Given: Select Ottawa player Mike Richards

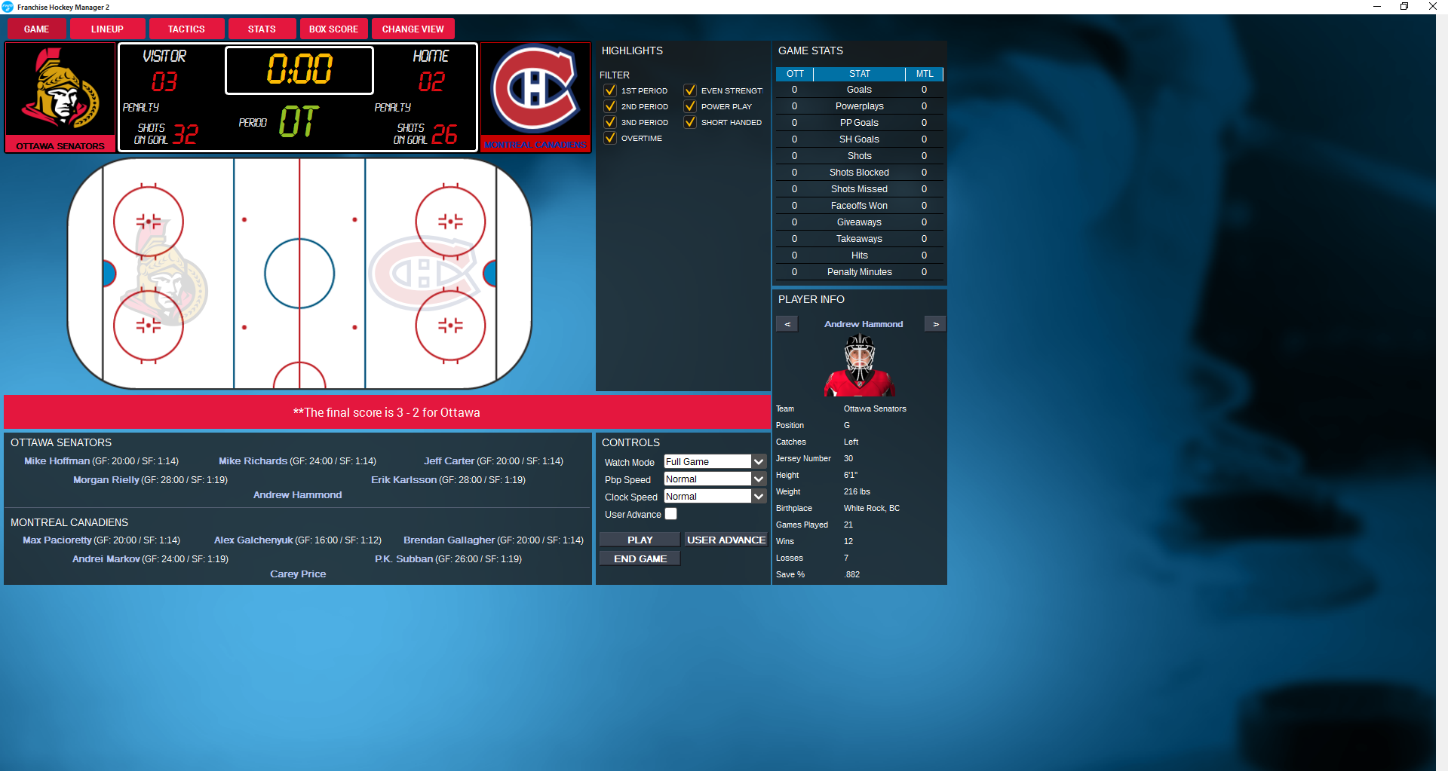Looking at the screenshot, I should coord(253,461).
